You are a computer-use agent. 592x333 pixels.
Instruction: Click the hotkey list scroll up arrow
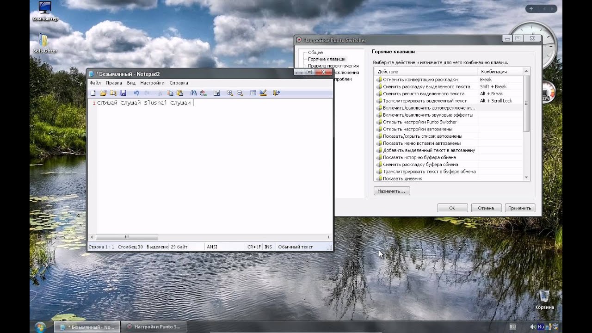(526, 71)
